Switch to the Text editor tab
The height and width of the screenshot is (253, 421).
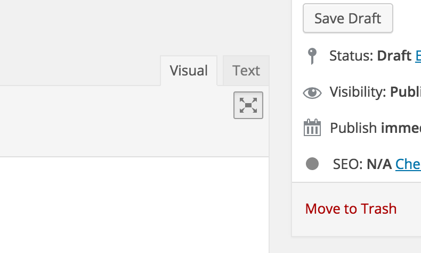246,71
